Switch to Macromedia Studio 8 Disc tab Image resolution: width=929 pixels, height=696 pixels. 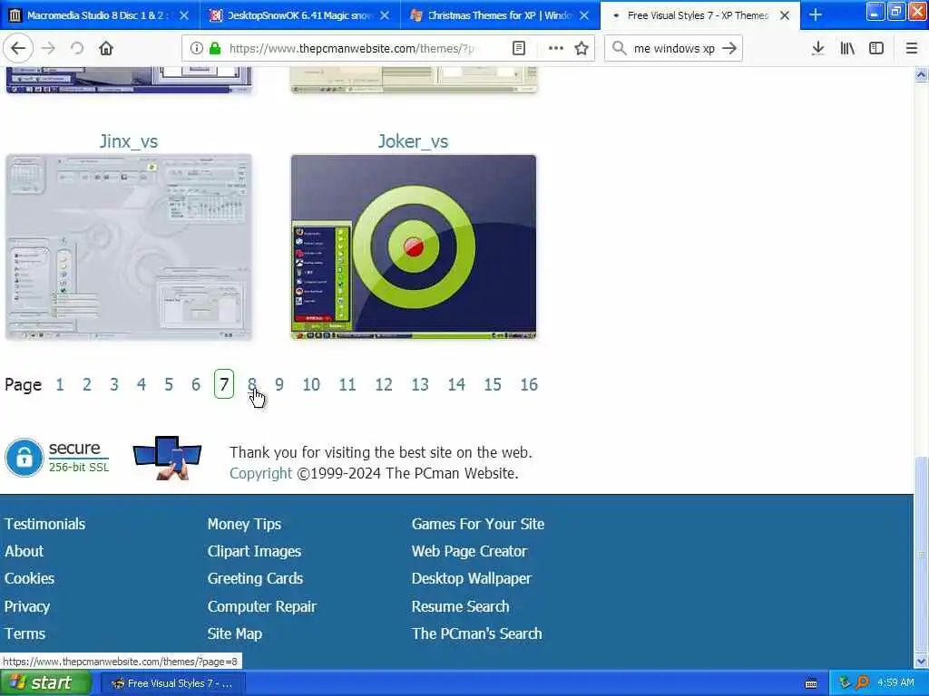[100, 14]
